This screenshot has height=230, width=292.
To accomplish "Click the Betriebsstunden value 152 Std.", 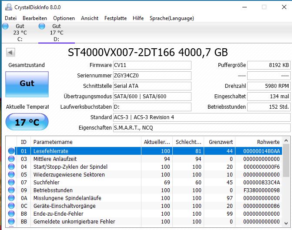I will [269, 107].
